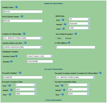
Task: Click help icon next to Family Name
Action: [17, 7]
